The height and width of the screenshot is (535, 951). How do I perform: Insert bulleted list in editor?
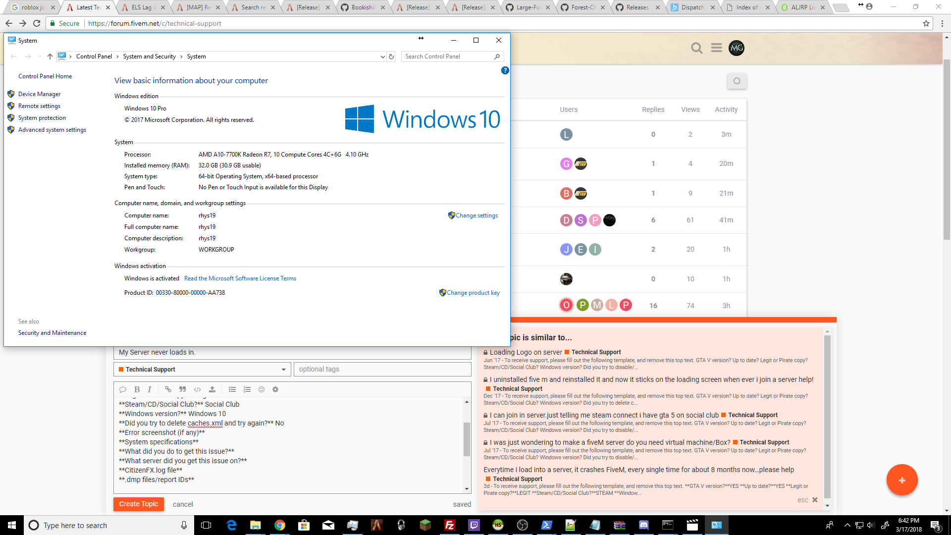pyautogui.click(x=232, y=389)
